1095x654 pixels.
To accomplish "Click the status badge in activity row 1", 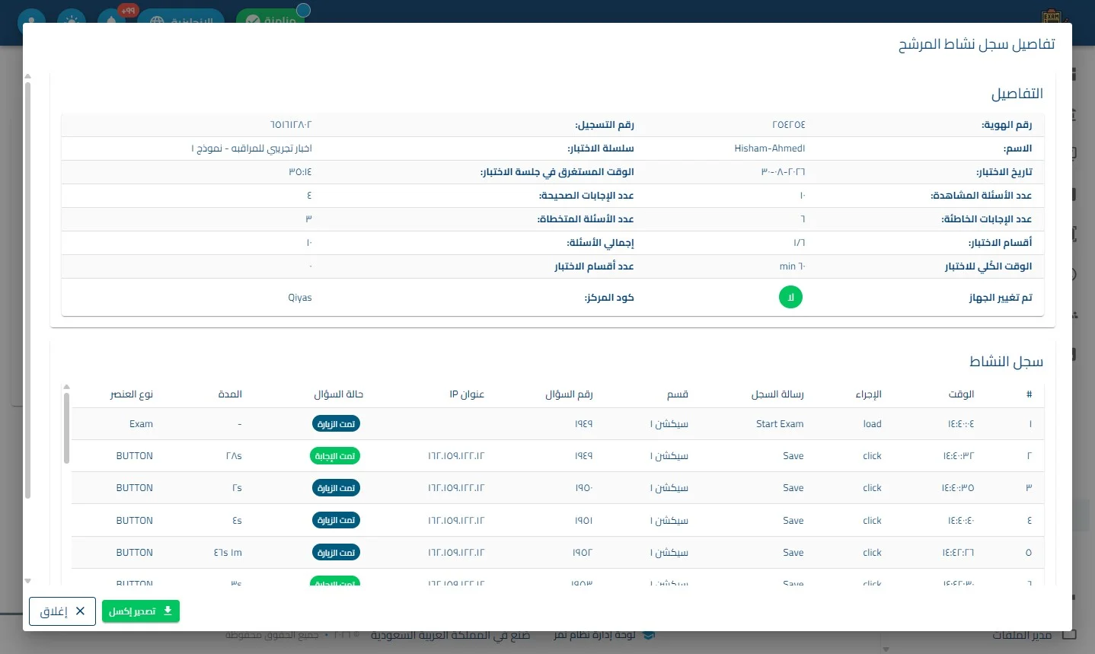I will coord(336,424).
